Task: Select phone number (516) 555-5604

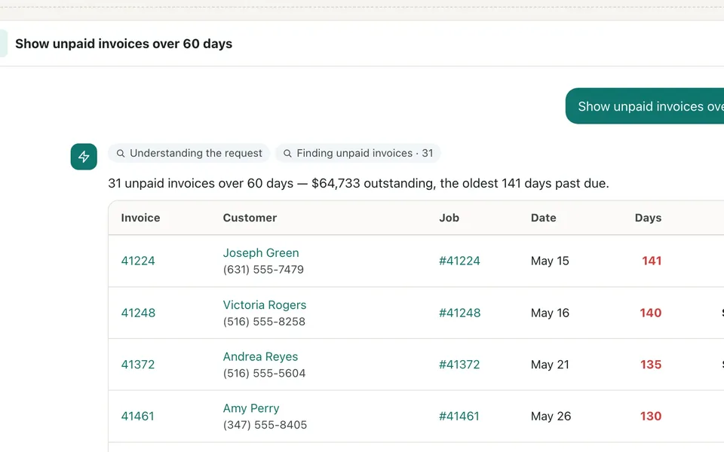Action: 264,373
